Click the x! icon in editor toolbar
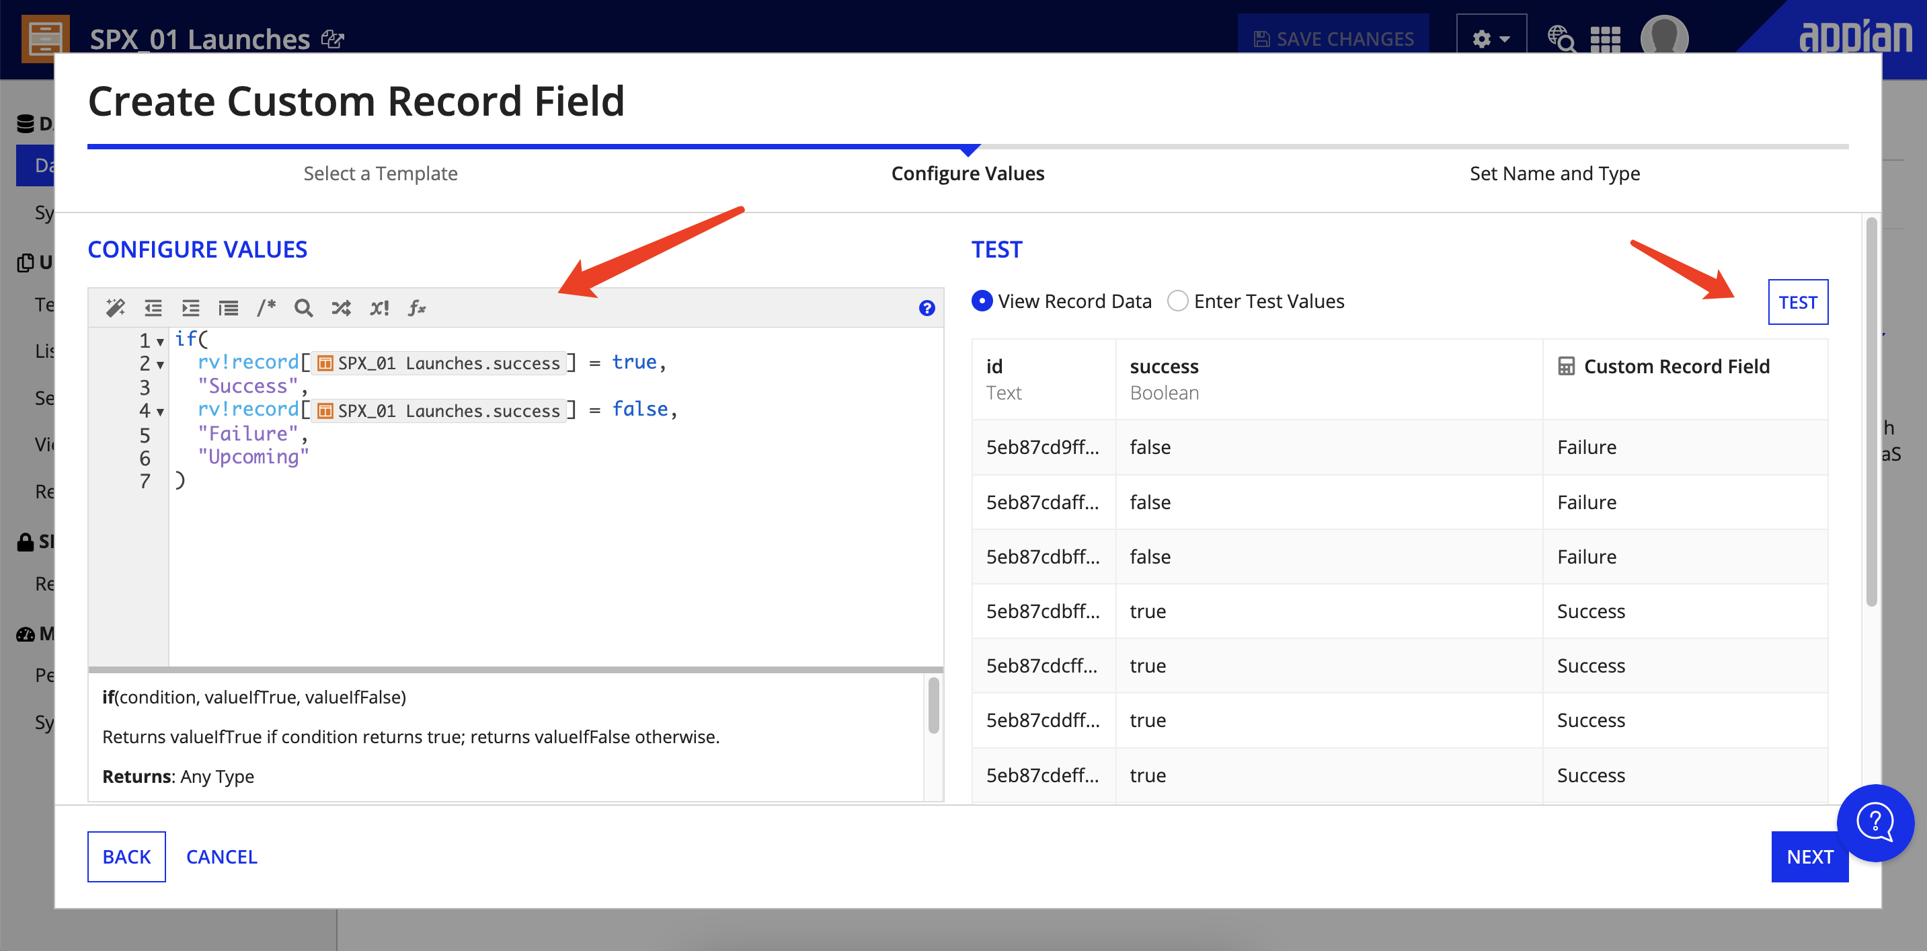Image resolution: width=1927 pixels, height=951 pixels. pyautogui.click(x=379, y=307)
